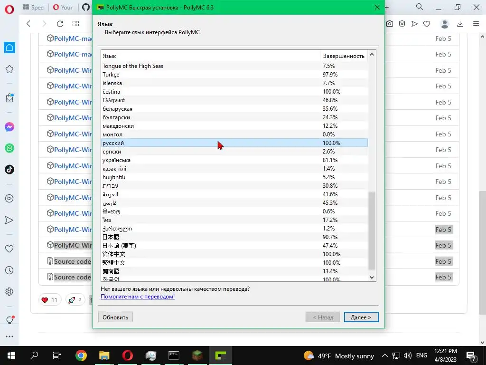Image resolution: width=486 pixels, height=365 pixels.
Task: Open bookmarks star in Opera sidebar
Action: point(9,69)
